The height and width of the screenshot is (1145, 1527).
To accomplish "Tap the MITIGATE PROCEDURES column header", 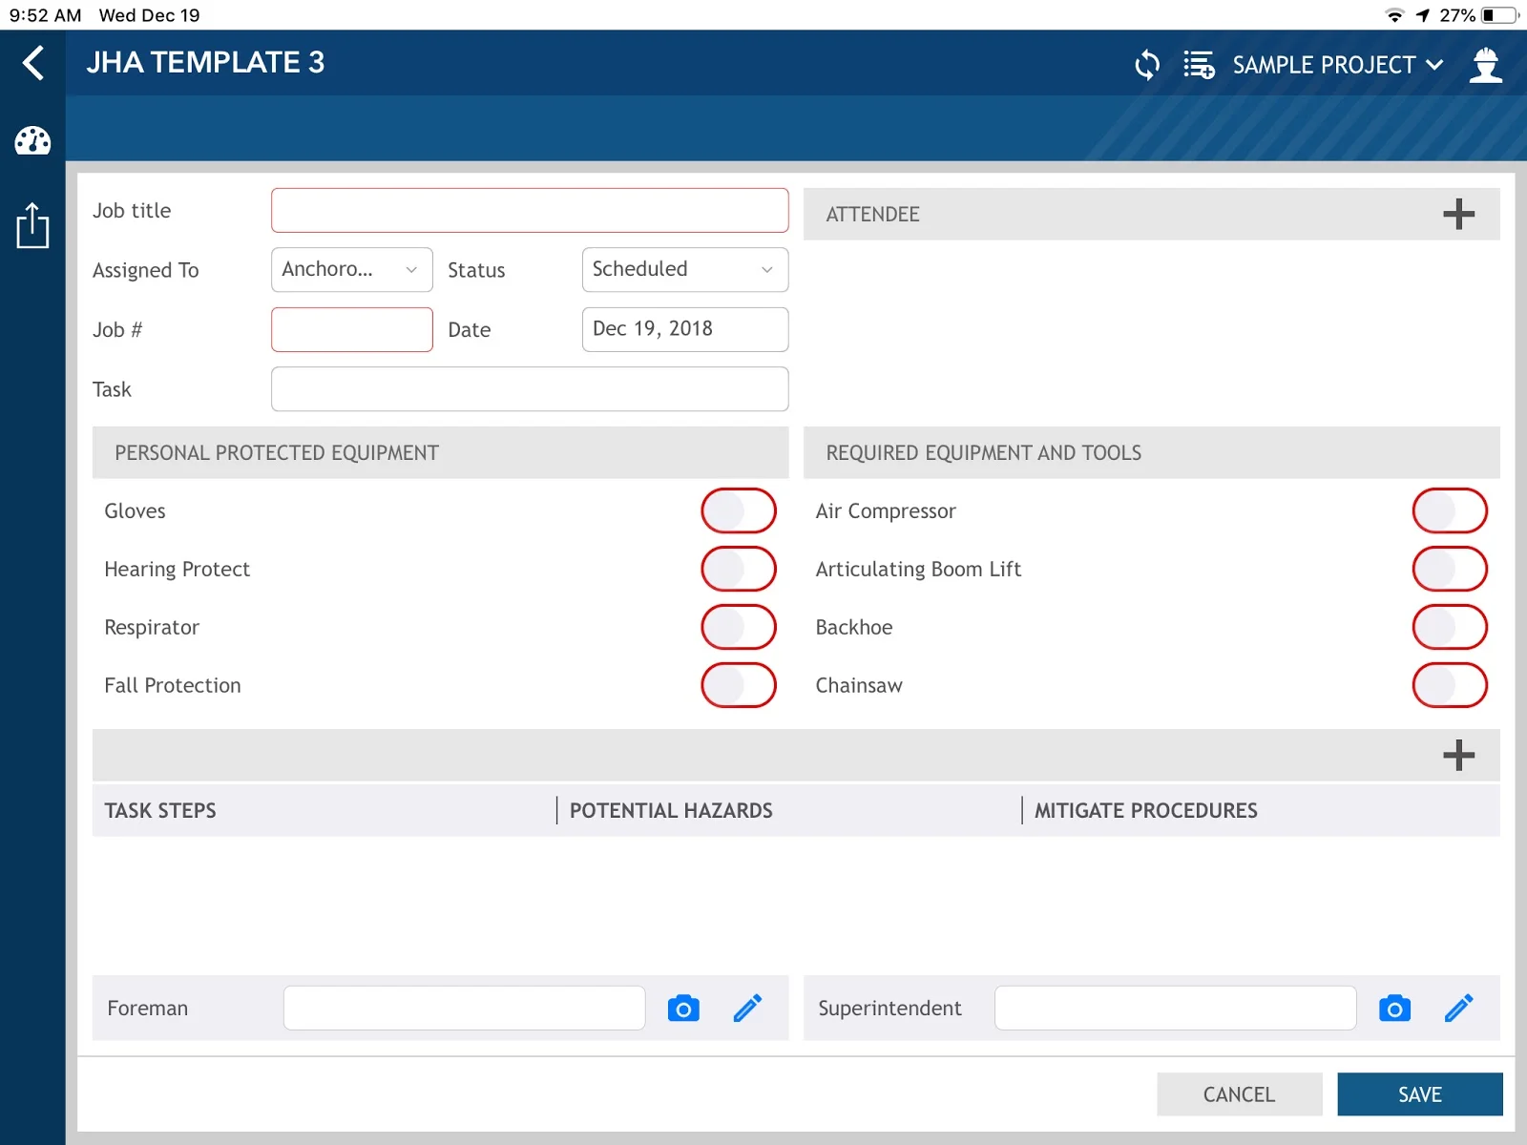I will click(x=1146, y=811).
